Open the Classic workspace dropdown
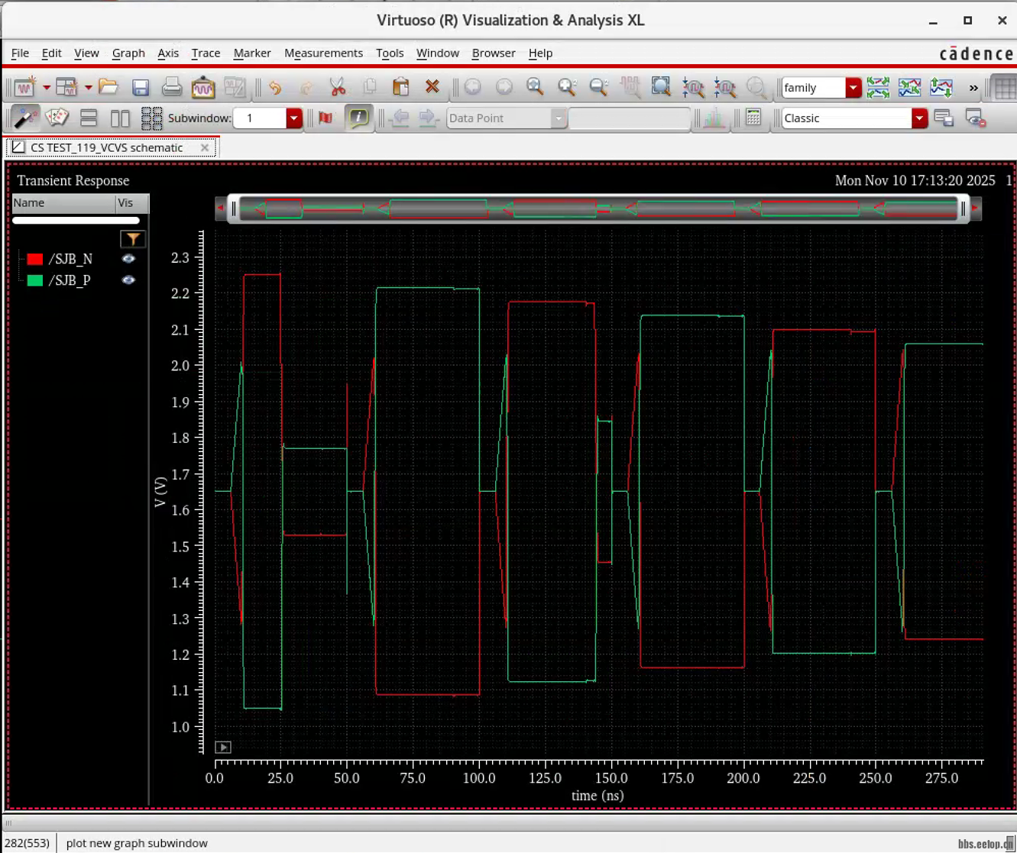This screenshot has width=1017, height=853. tap(919, 118)
